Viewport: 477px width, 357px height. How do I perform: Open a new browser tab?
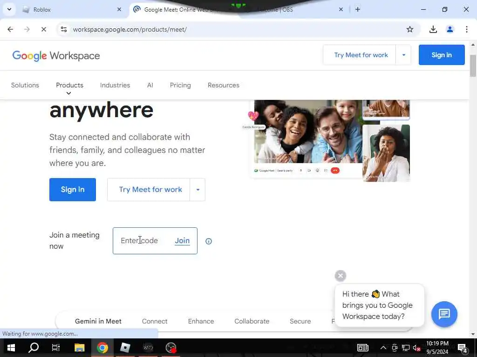point(358,9)
